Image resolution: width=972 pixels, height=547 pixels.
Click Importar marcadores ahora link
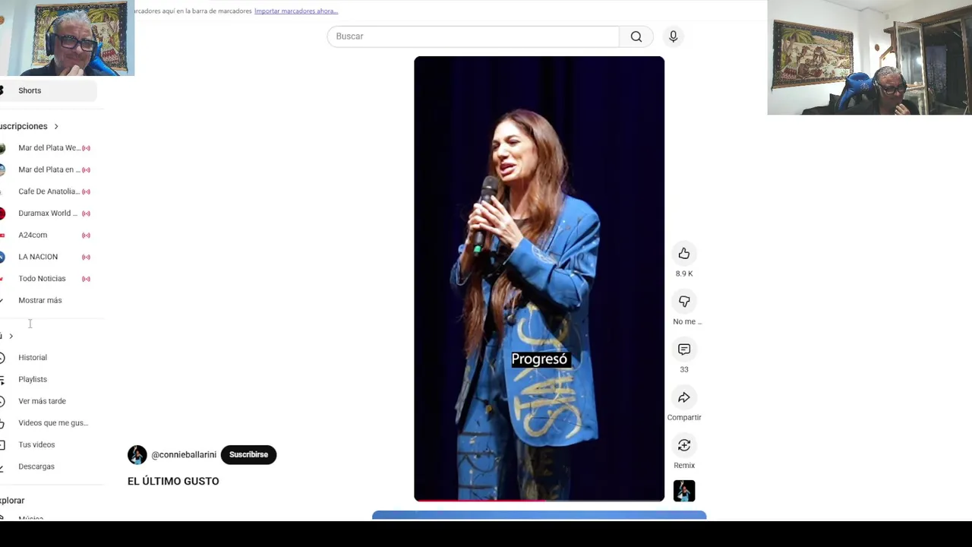coord(296,11)
